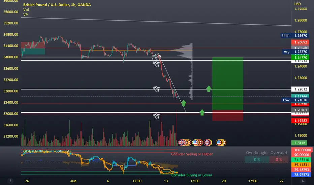Click the 27 date label on the time axis
This screenshot has height=185, width=314.
(282, 181)
